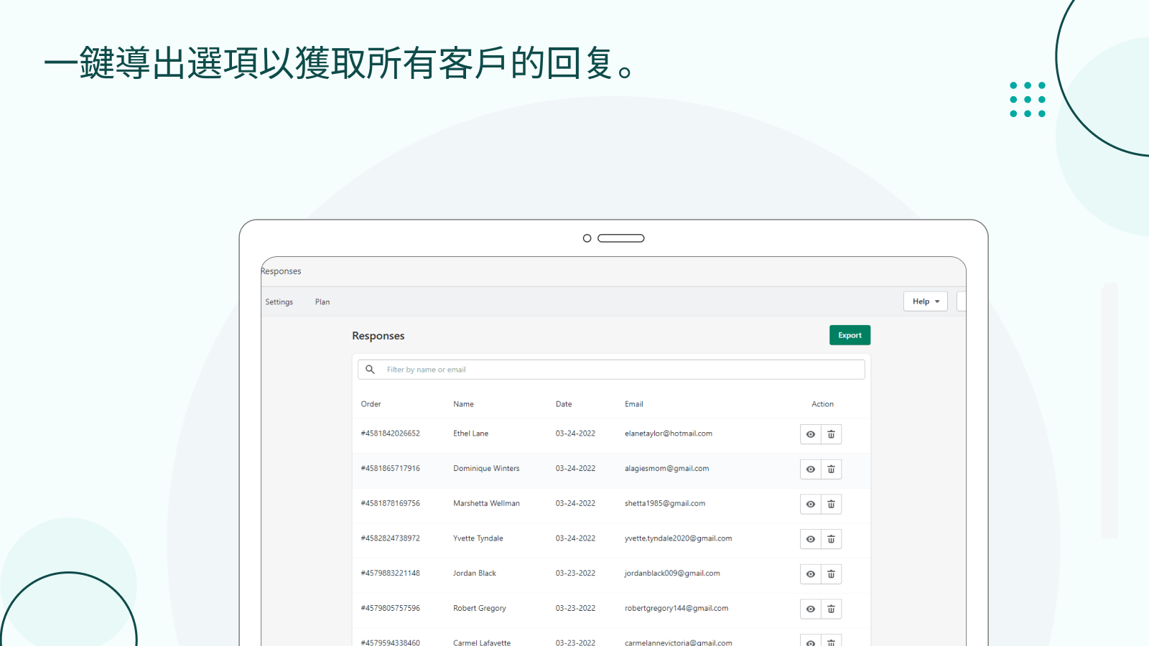
Task: Open the Help dropdown
Action: (925, 301)
